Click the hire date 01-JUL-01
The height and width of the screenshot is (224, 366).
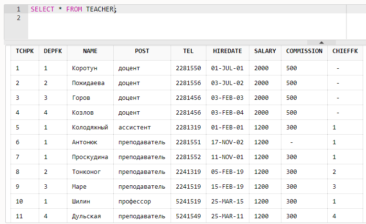click(x=227, y=68)
